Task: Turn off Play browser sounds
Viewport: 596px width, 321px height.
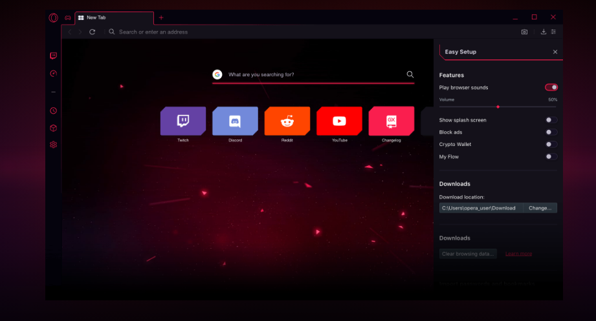Action: coord(551,87)
